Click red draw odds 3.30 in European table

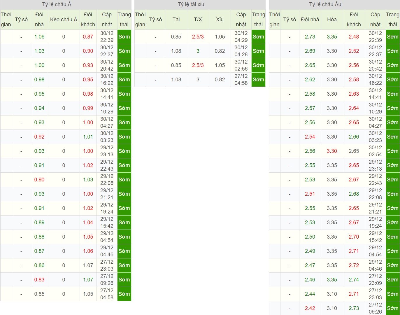click(x=332, y=151)
